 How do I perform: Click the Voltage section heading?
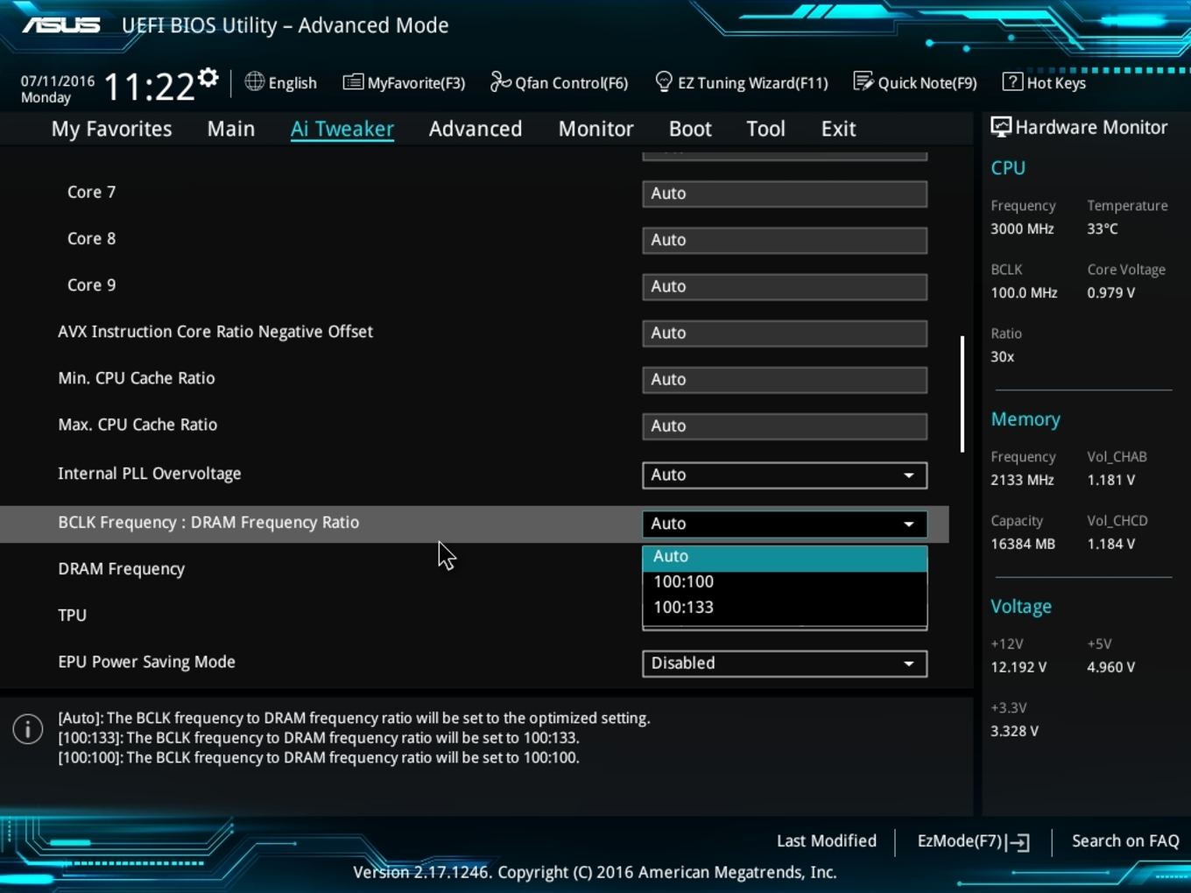point(1021,607)
